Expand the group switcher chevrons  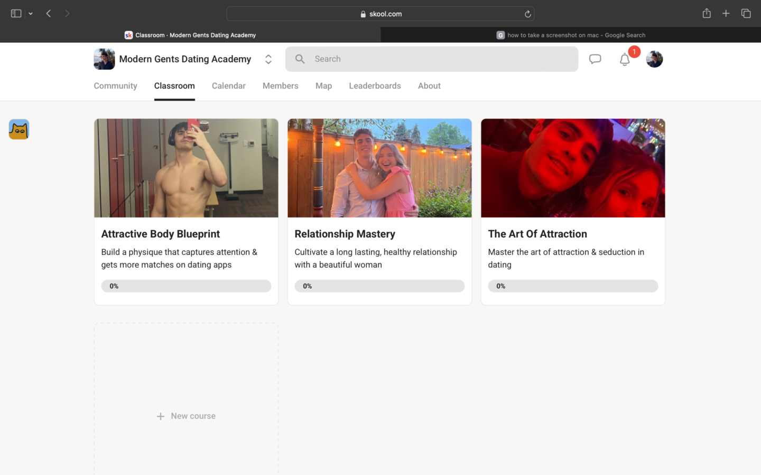[268, 59]
